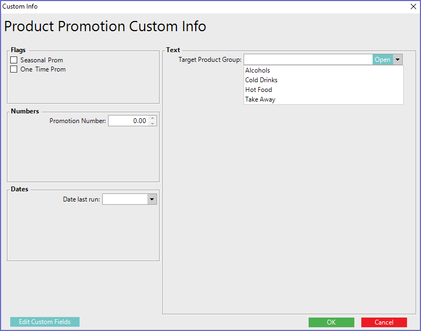421x331 pixels.
Task: Decrease Promotion Number with down arrow
Action: (153, 124)
